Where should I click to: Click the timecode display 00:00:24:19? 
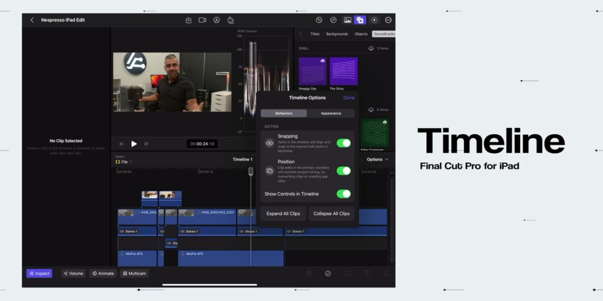(x=203, y=144)
